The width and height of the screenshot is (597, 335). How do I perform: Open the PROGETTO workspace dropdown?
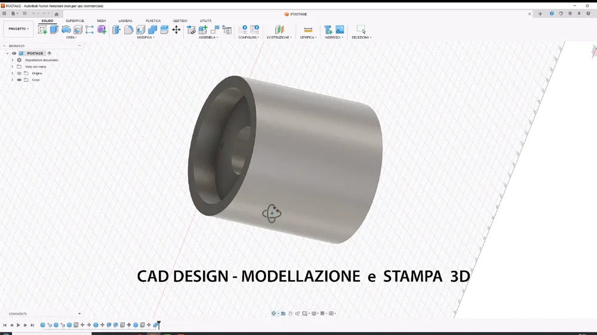[x=19, y=29]
